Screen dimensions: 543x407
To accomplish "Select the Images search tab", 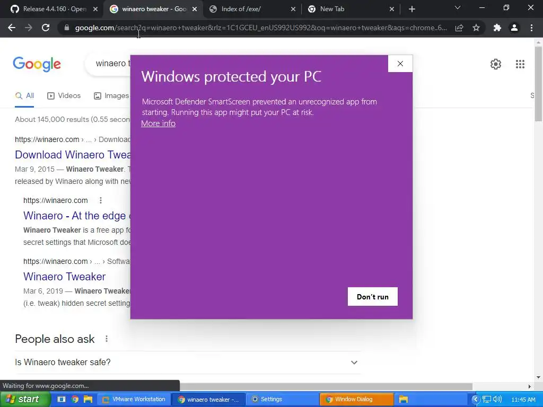I will click(111, 96).
